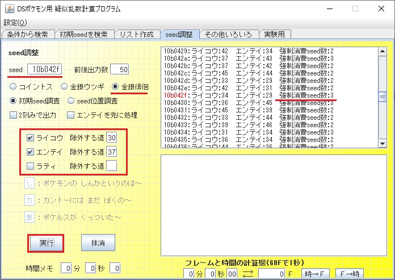Click the 時間メモ seconds field
395x280 pixels.
pyautogui.click(x=91, y=268)
